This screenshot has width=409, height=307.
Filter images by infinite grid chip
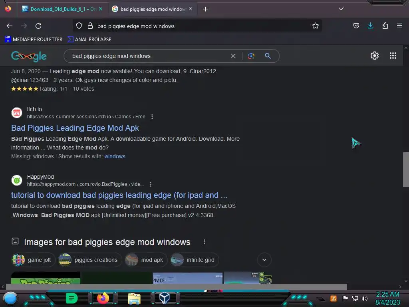195,260
